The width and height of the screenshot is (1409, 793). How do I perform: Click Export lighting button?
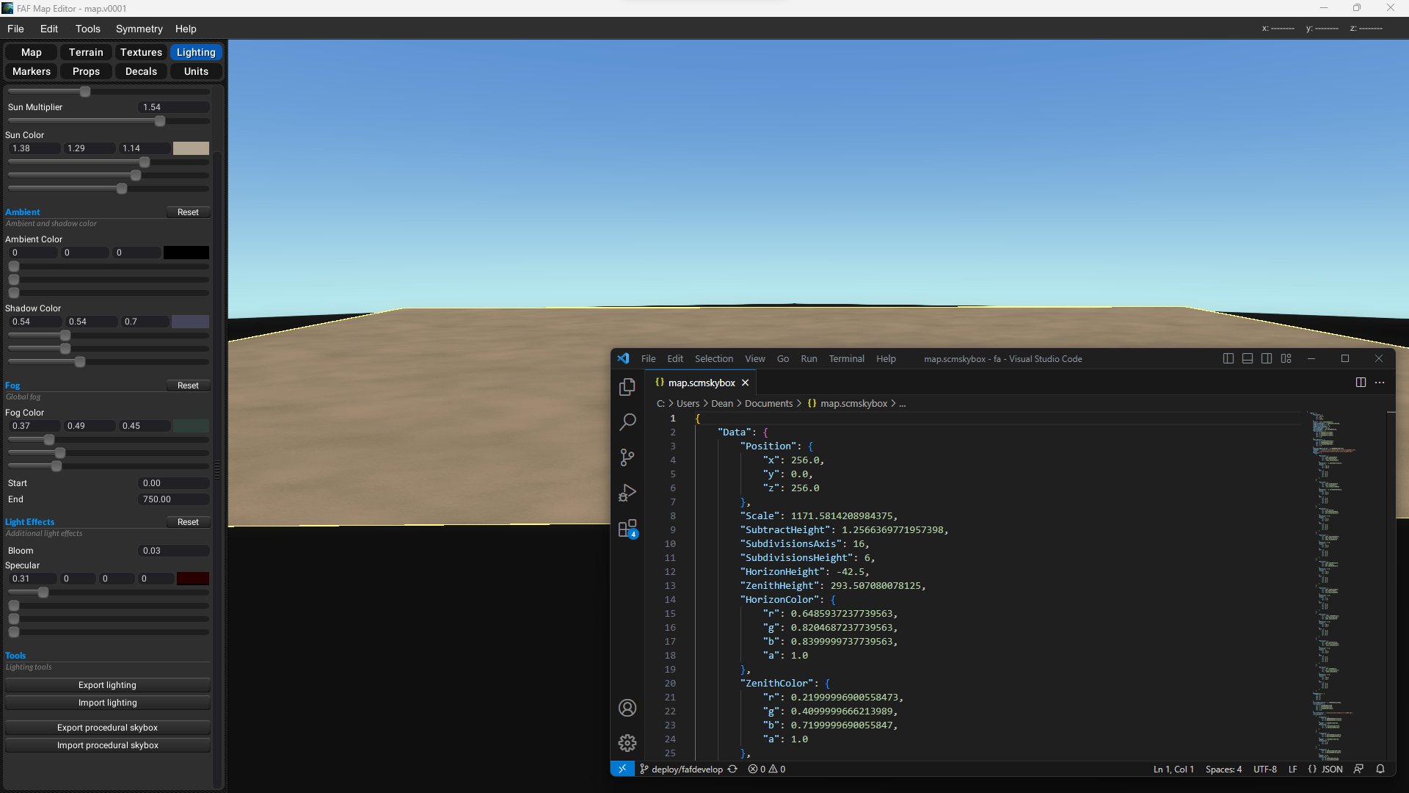(x=108, y=685)
